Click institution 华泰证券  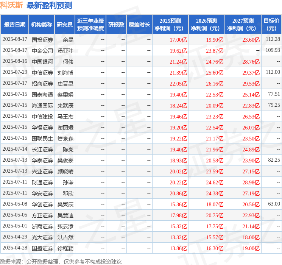point(42,160)
